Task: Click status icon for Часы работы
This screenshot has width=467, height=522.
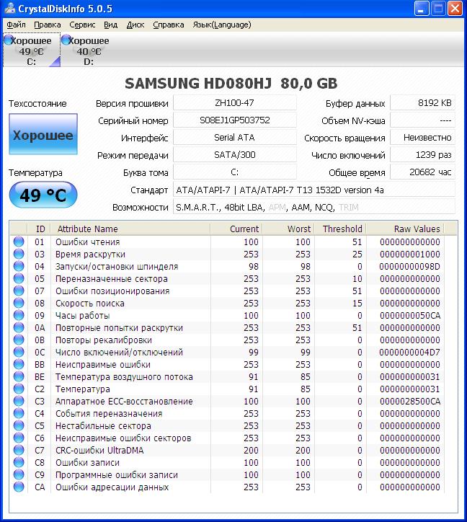Action: [x=19, y=315]
